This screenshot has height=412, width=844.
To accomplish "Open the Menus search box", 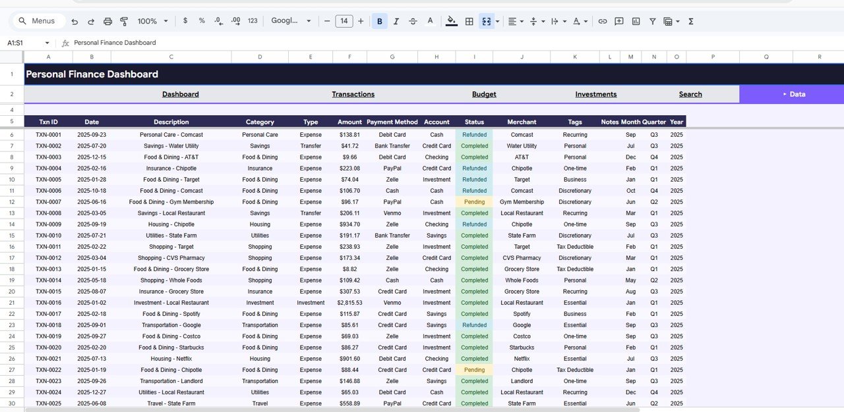I will (37, 20).
